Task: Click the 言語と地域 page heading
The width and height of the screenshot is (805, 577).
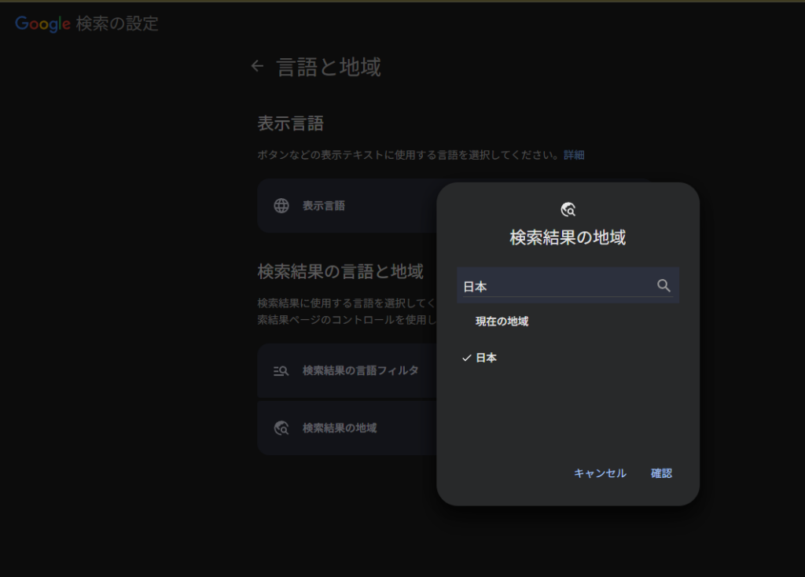Action: (329, 68)
